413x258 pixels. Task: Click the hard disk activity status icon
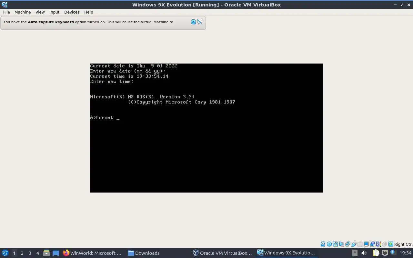point(323,244)
